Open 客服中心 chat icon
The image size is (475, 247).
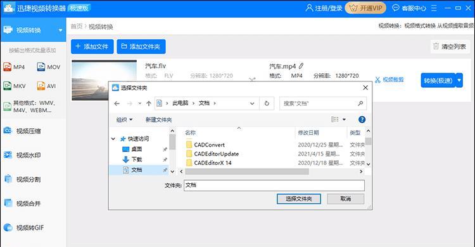pos(396,8)
